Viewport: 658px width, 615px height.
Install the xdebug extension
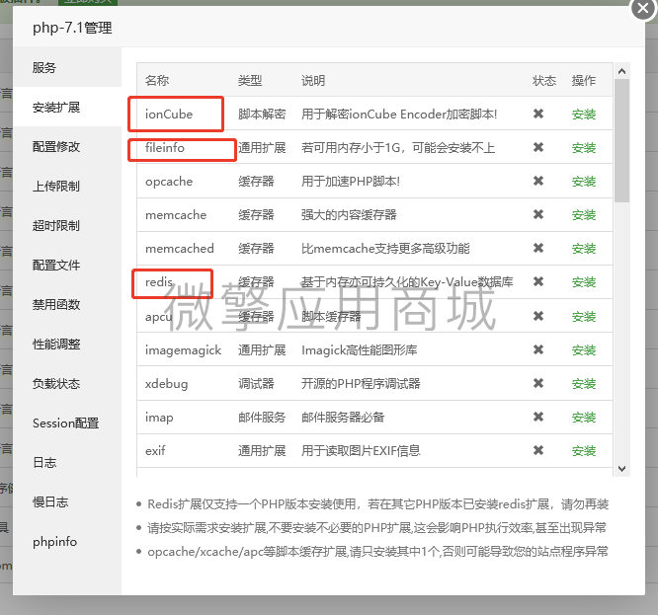pyautogui.click(x=584, y=384)
